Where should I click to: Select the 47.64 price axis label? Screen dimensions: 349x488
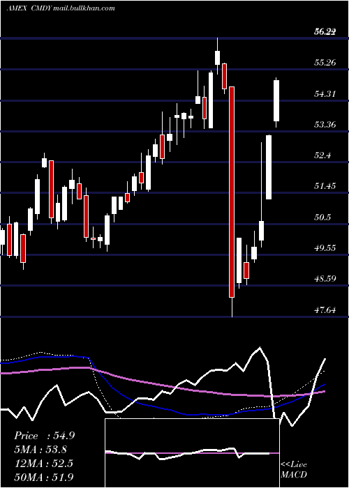325,310
